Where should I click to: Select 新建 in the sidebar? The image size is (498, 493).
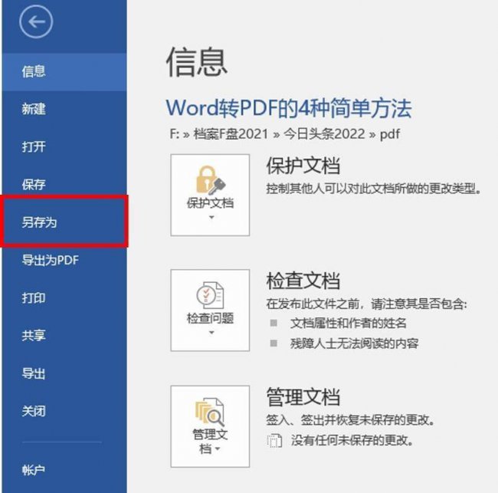coord(64,110)
